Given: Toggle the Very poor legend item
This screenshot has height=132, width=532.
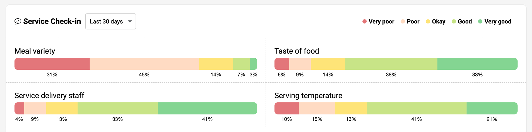Looking at the screenshot, I should tap(378, 21).
